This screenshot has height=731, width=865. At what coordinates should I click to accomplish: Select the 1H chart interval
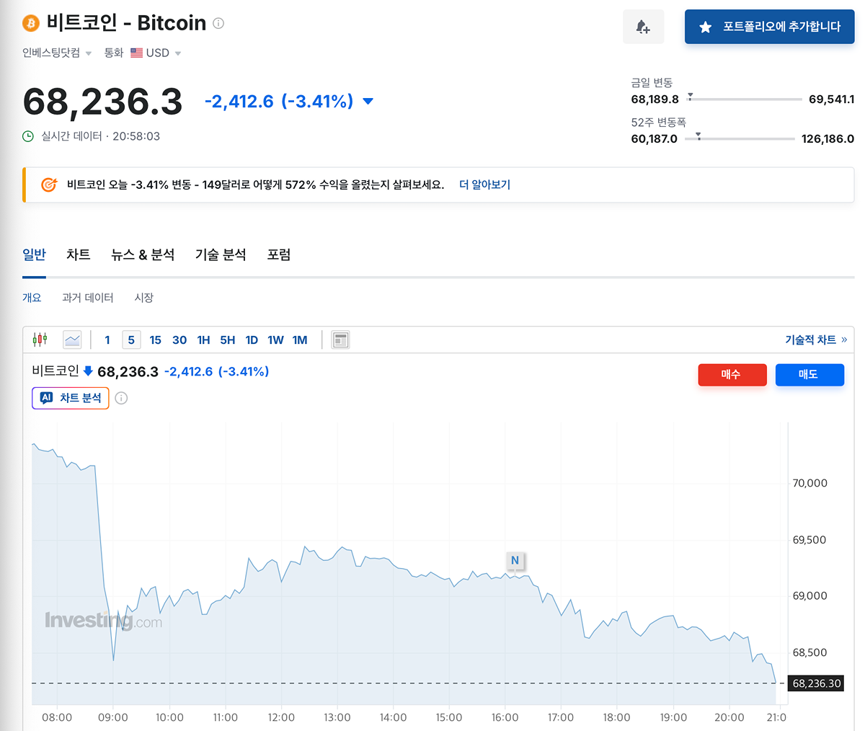pos(203,340)
